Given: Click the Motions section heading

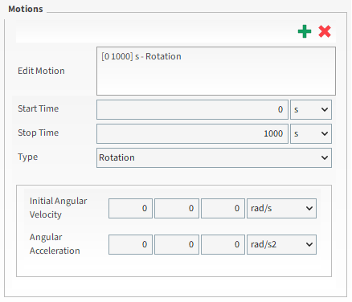Looking at the screenshot, I should (x=26, y=9).
